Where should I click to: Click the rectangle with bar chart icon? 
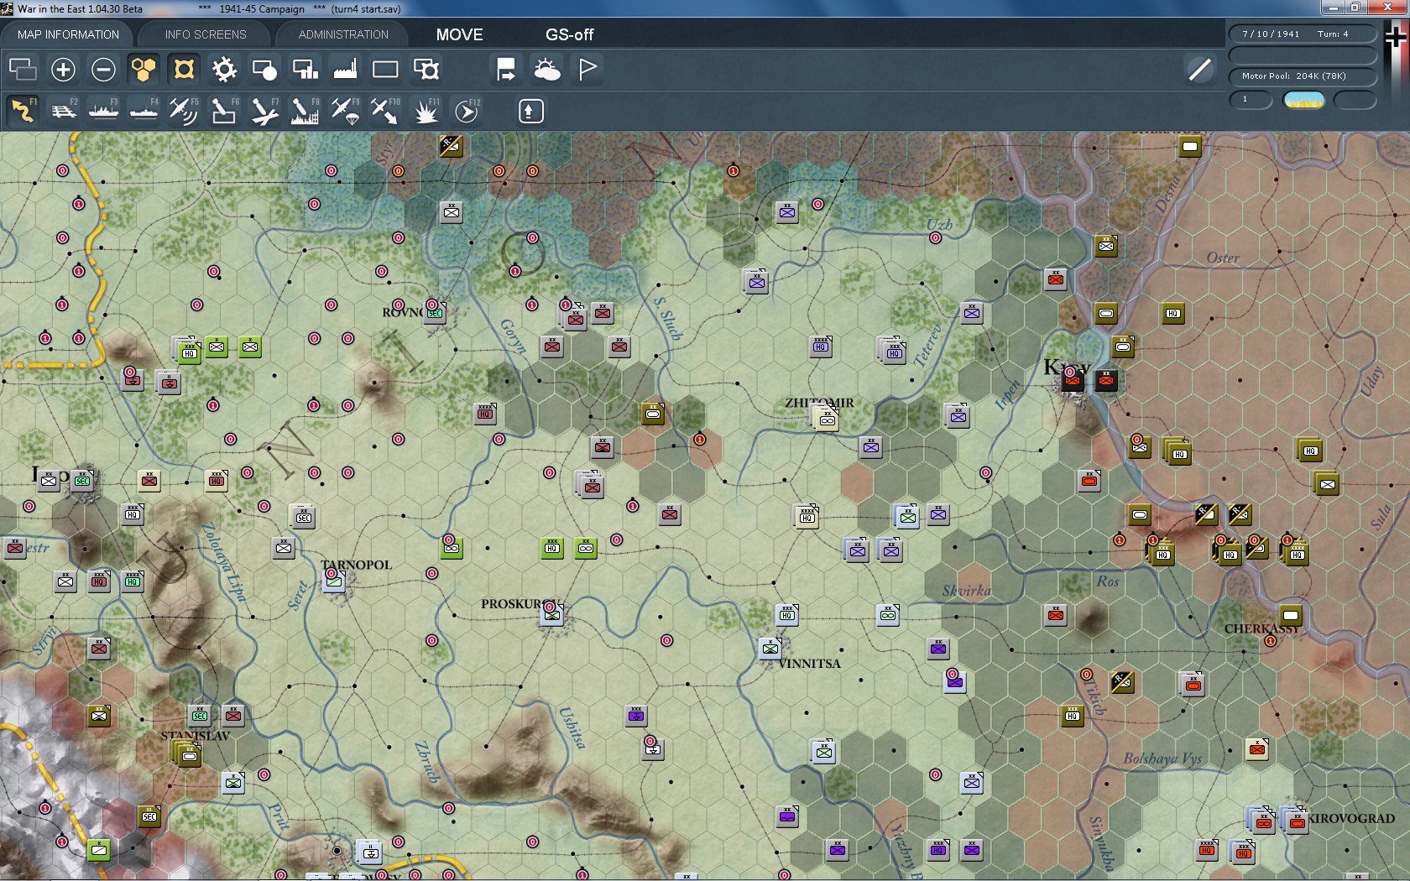[x=305, y=69]
